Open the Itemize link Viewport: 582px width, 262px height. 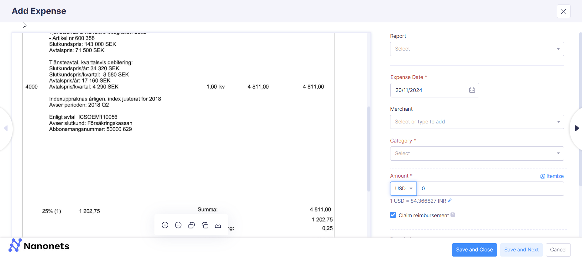[x=552, y=176]
